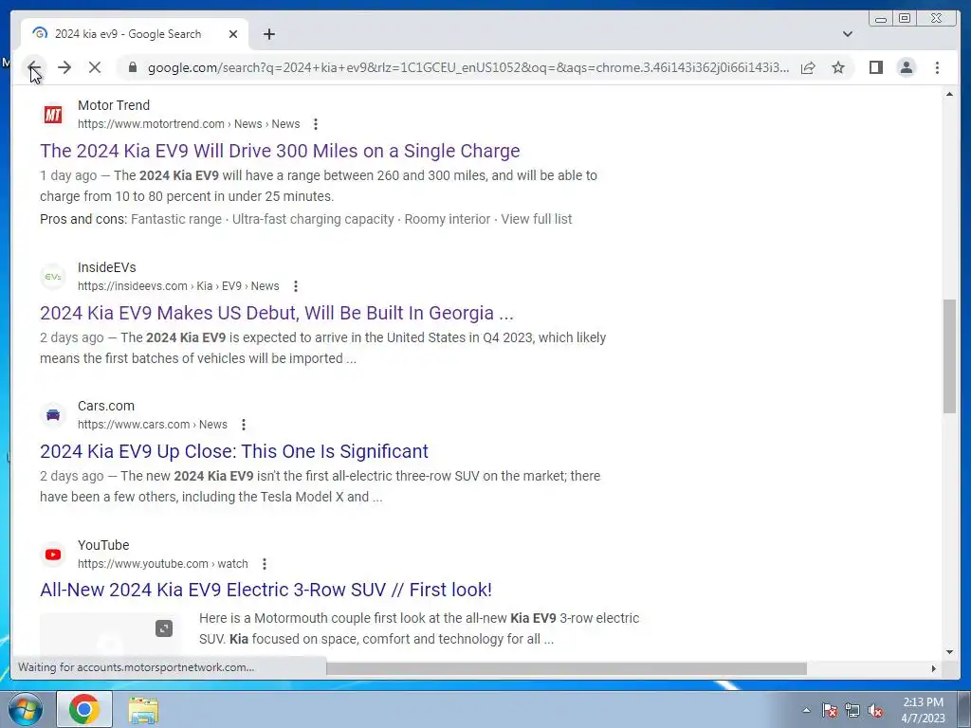Open the network status tray icon

[852, 710]
